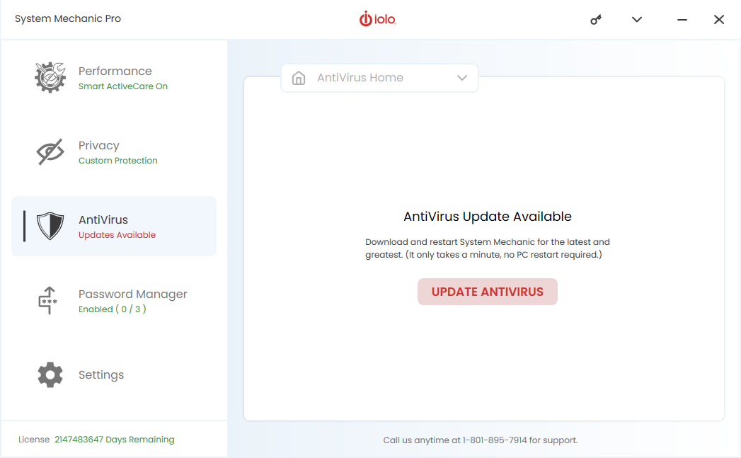Click the support phone number line
Image resolution: width=741 pixels, height=458 pixels.
click(480, 440)
